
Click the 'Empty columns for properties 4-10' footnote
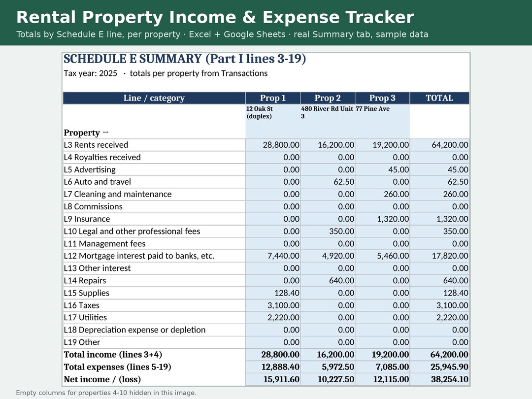pyautogui.click(x=106, y=393)
